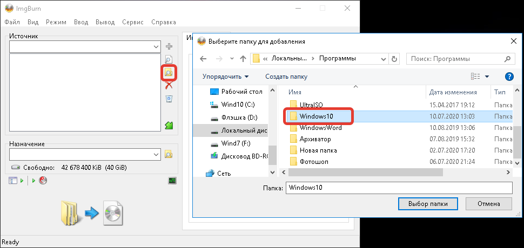This screenshot has width=524, height=248.
Task: Open the Ввод menu
Action: point(81,22)
